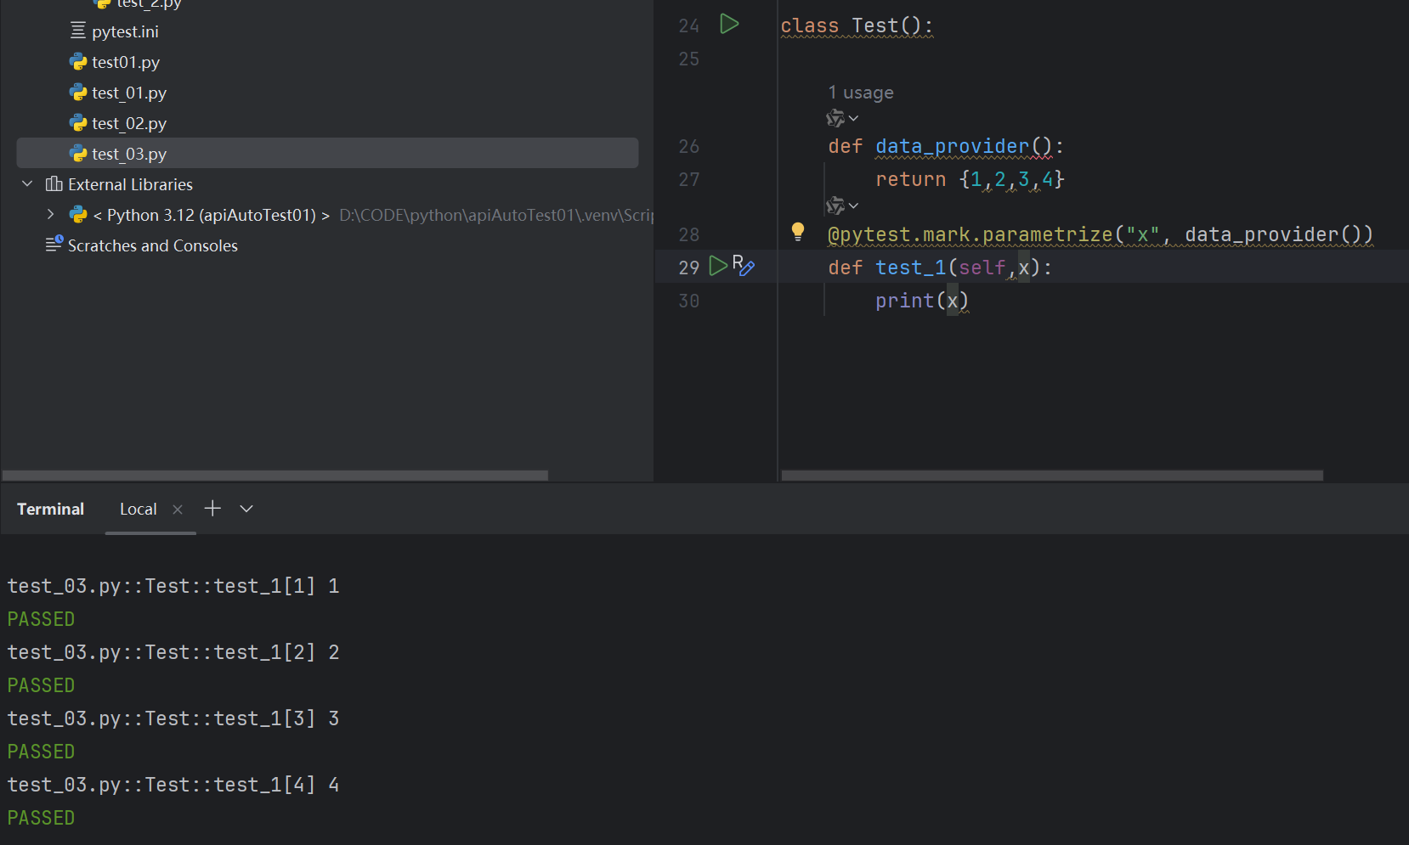Click line number 26 in the gutter
The image size is (1409, 845).
click(x=689, y=146)
